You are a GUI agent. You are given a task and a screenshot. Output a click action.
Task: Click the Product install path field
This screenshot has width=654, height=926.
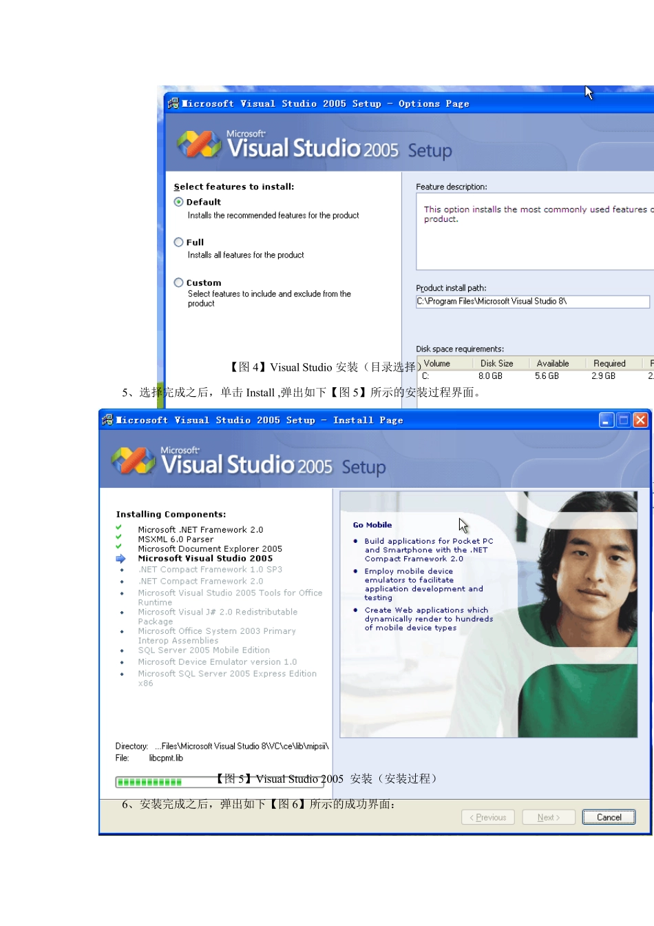532,302
